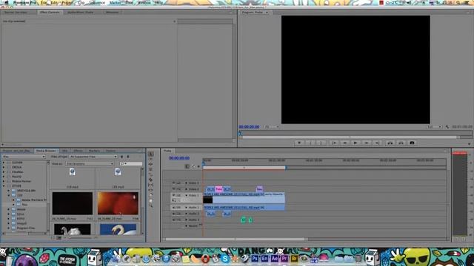Select the Slip tool
The width and height of the screenshot is (474, 266).
click(x=151, y=185)
